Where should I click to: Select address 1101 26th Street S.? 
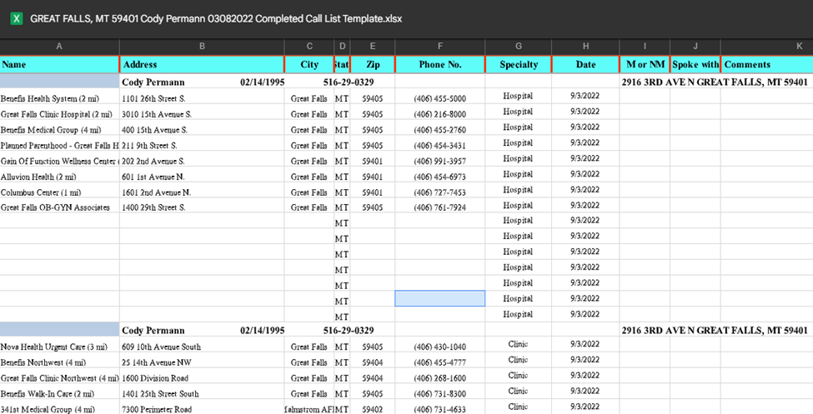tap(202, 98)
